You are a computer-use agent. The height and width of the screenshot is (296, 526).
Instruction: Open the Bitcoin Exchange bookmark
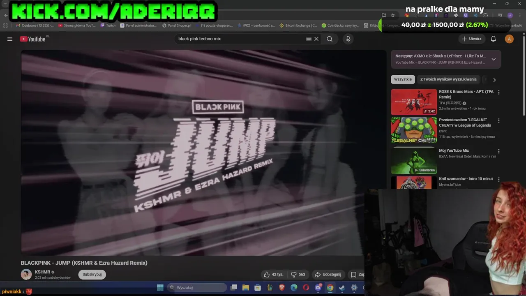coord(298,25)
